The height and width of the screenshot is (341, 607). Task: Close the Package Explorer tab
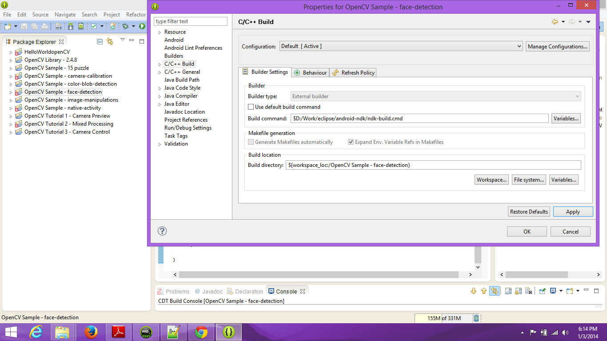61,42
